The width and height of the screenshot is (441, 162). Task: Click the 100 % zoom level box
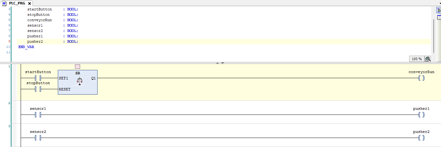417,59
